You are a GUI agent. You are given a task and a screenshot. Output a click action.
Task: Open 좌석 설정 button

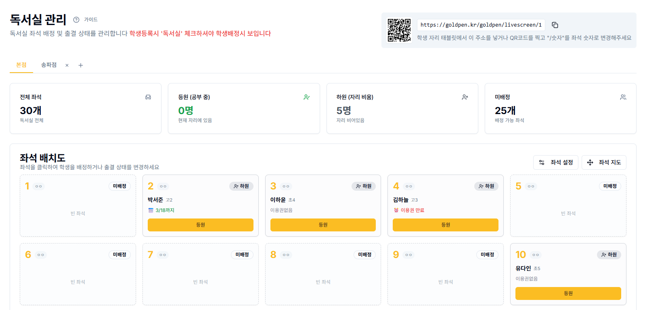click(x=556, y=162)
